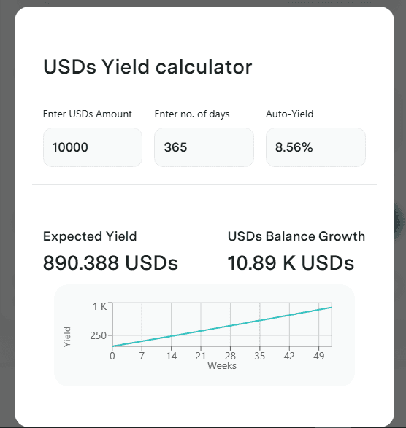Click the Expected Yield label
Viewport: 406px width, 428px height.
tap(90, 236)
